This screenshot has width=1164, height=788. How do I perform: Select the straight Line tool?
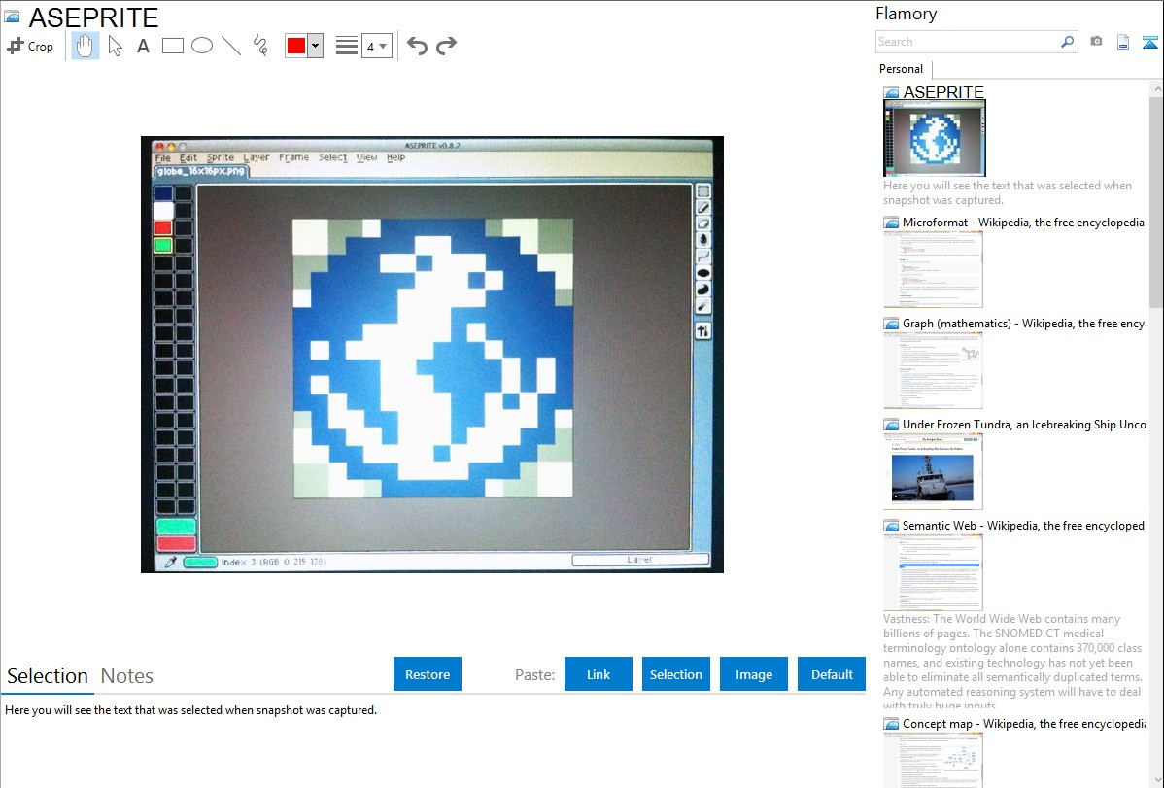231,46
